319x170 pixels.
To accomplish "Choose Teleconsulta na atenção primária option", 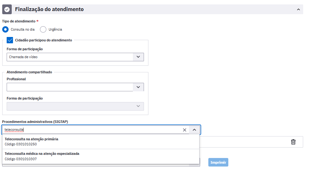I will pyautogui.click(x=101, y=142).
